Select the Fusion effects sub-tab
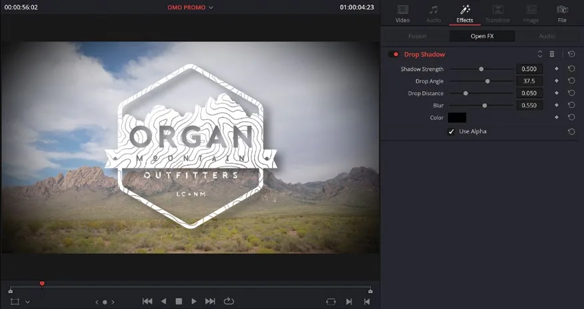 (x=417, y=36)
